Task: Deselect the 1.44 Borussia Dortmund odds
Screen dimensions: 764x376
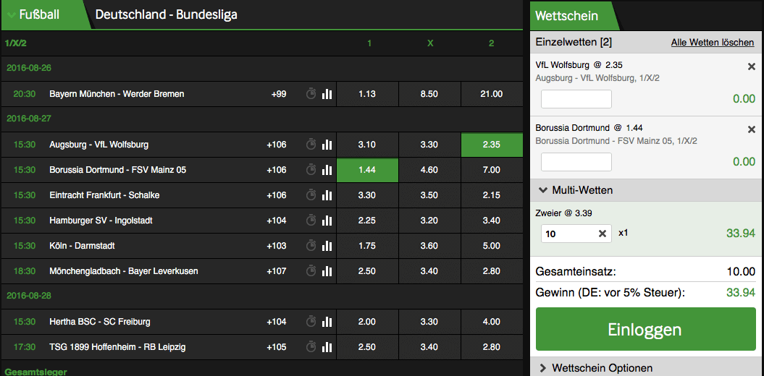Action: (x=367, y=170)
